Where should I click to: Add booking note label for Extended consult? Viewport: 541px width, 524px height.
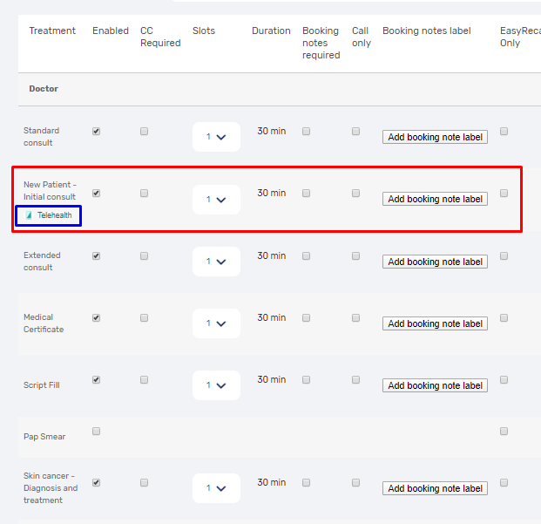(435, 262)
